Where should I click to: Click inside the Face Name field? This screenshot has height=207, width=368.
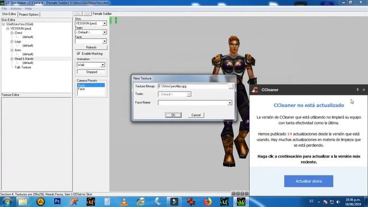tap(193, 103)
